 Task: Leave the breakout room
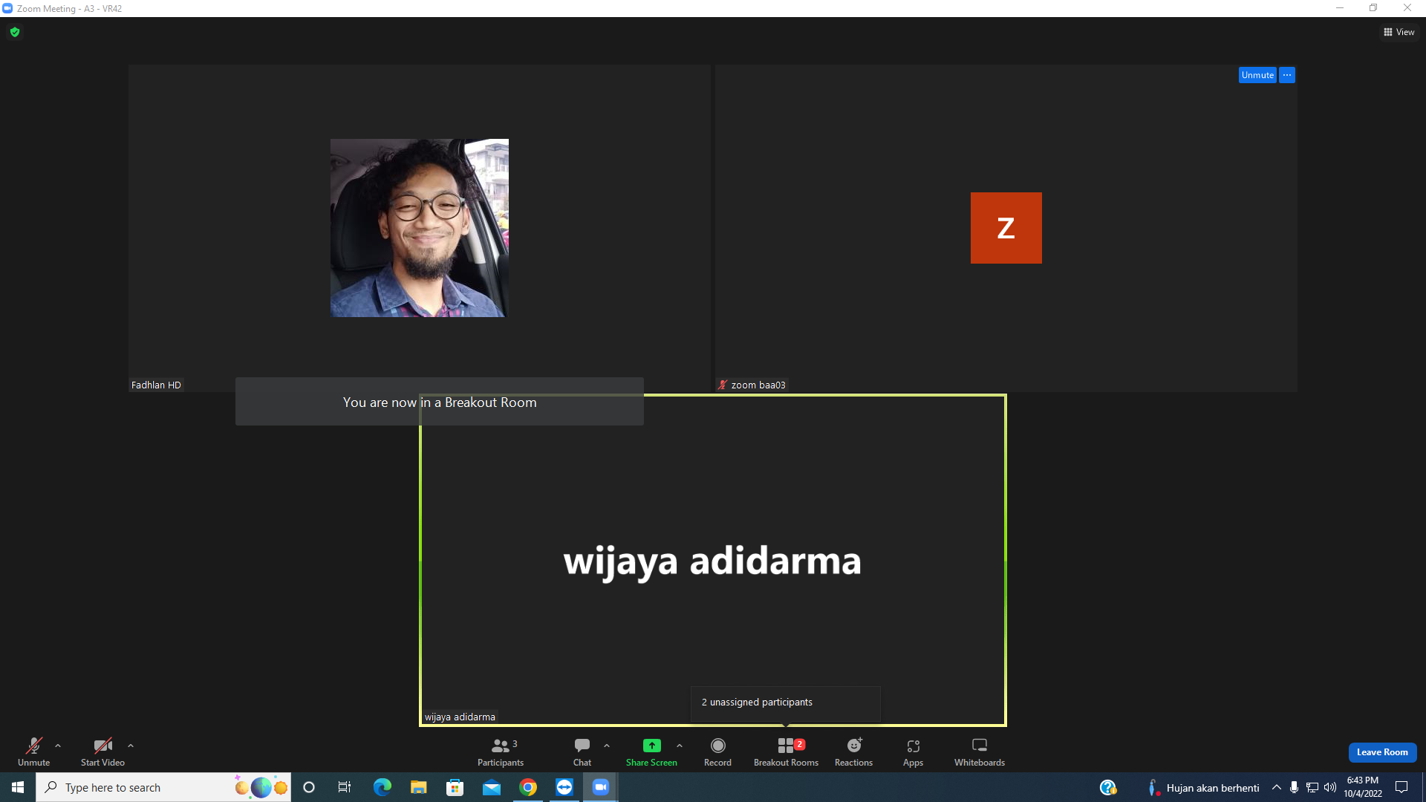click(1382, 752)
